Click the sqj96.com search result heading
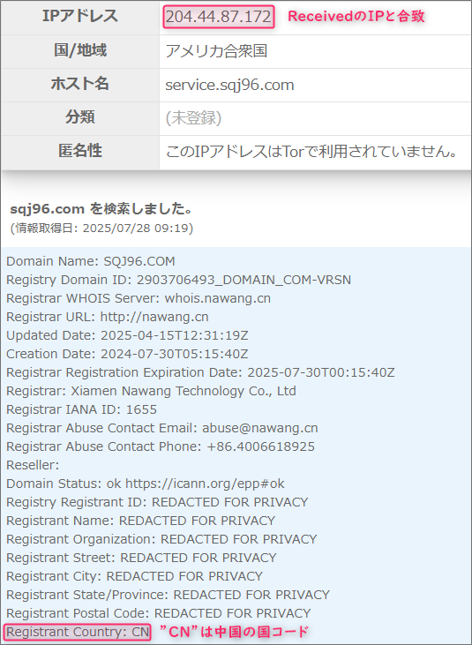472x645 pixels. 101,209
